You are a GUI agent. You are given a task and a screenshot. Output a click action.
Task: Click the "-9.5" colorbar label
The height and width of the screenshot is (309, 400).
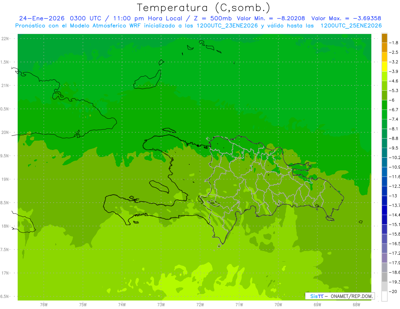394,148
